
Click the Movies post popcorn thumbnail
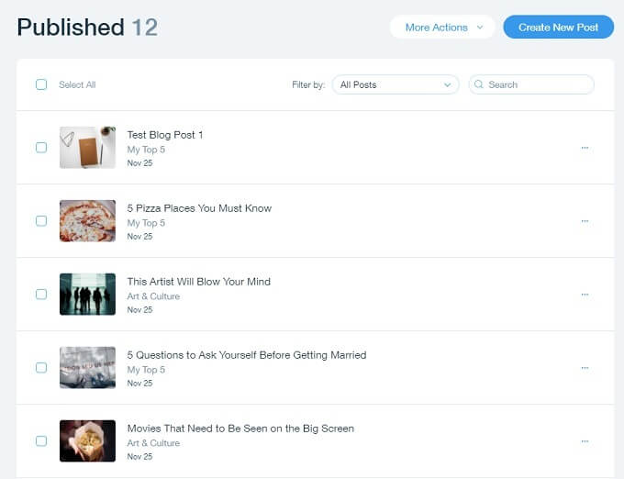87,441
